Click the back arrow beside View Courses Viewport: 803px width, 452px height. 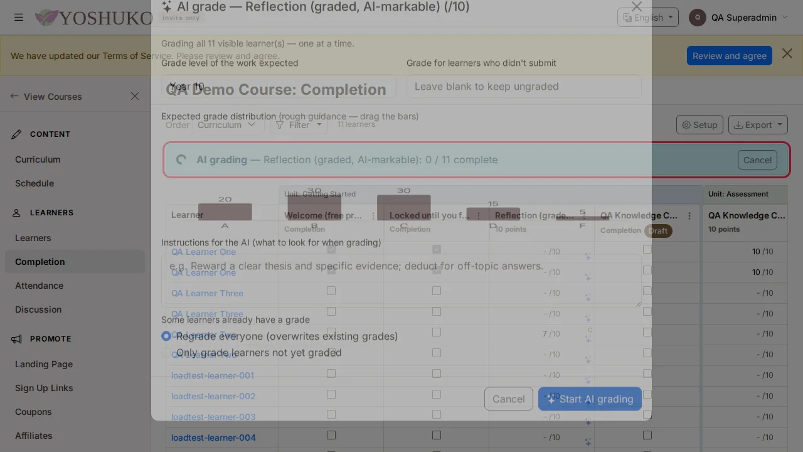click(14, 96)
